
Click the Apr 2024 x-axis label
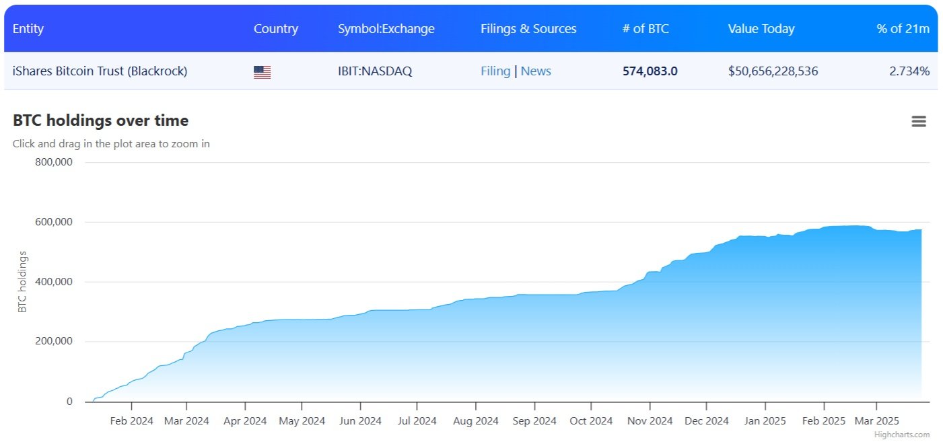[245, 421]
